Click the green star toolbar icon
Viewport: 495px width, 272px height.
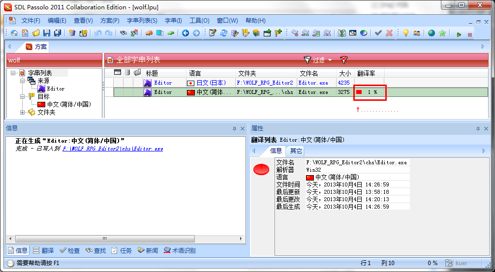tap(442, 33)
